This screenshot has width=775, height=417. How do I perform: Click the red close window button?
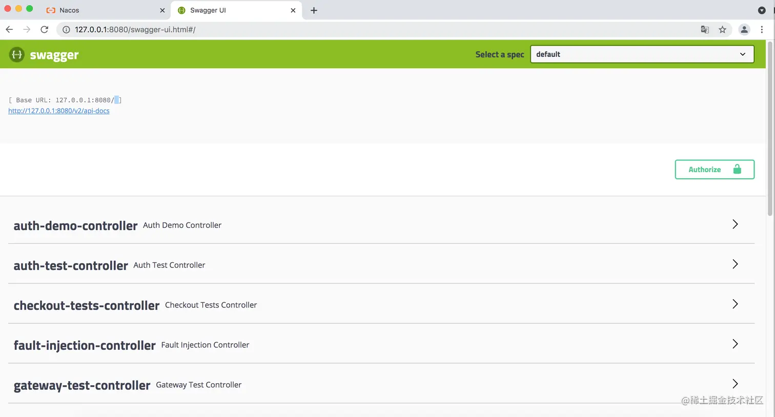[x=8, y=9]
